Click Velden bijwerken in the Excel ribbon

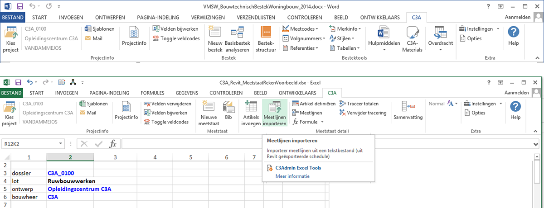click(166, 113)
